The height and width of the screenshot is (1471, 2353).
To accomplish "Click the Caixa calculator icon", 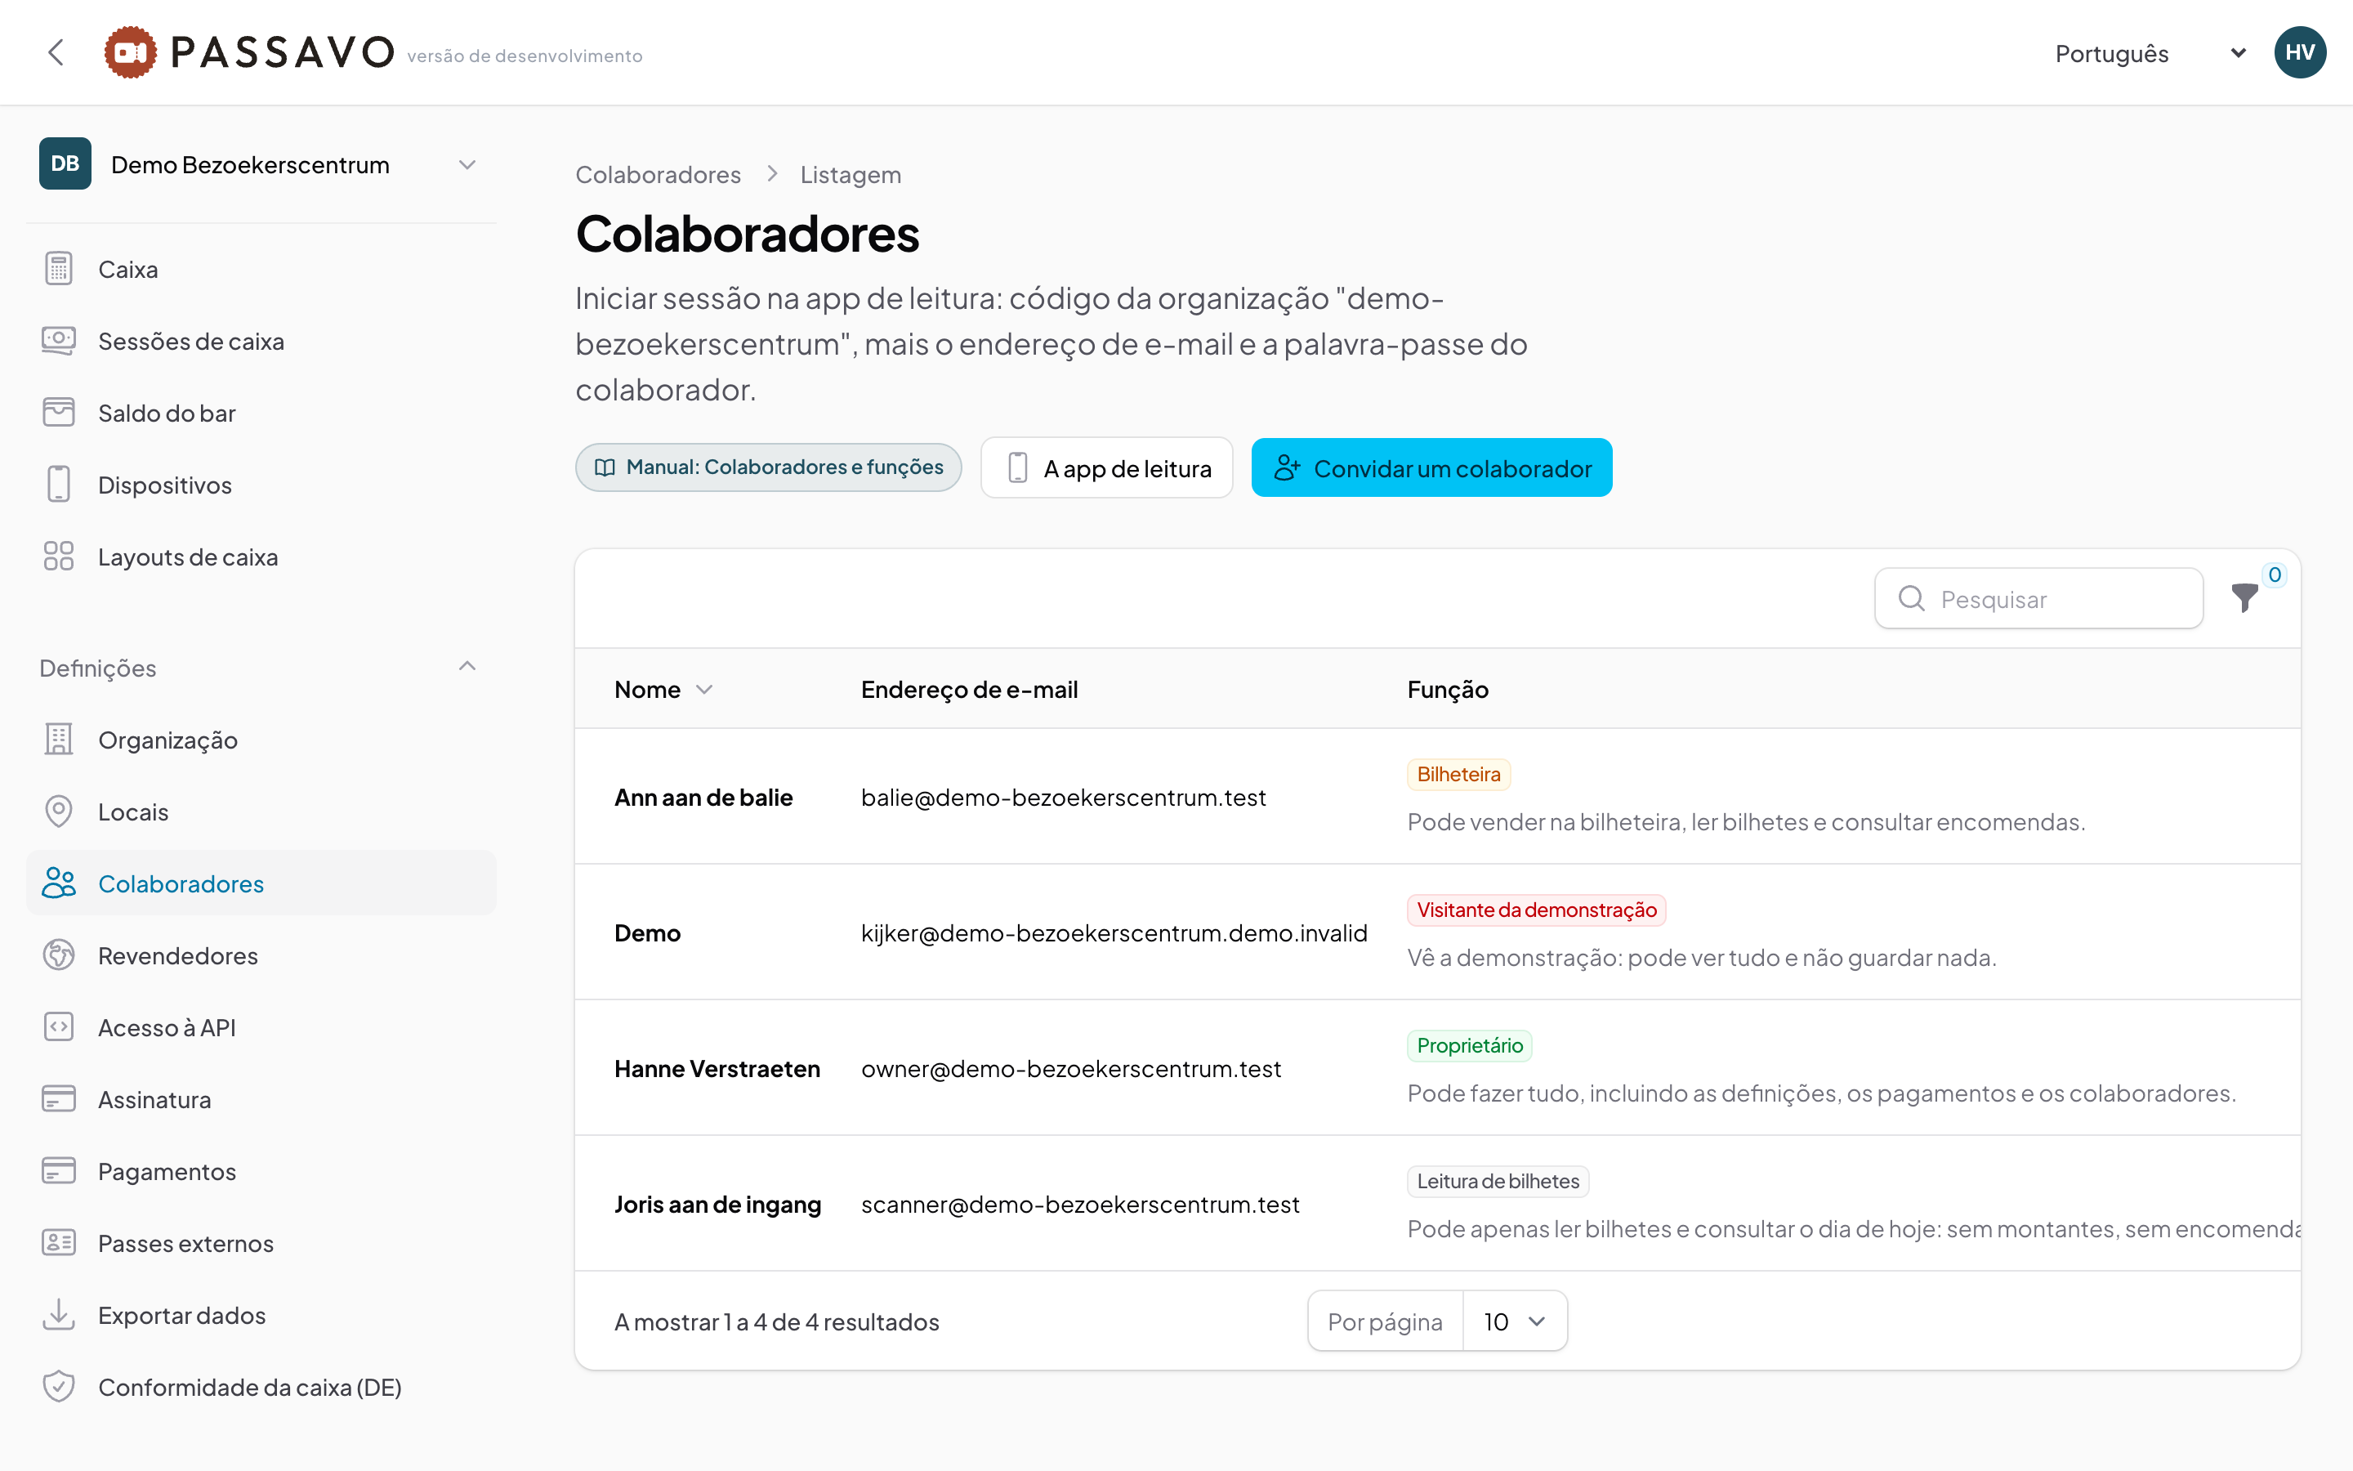I will [x=58, y=269].
